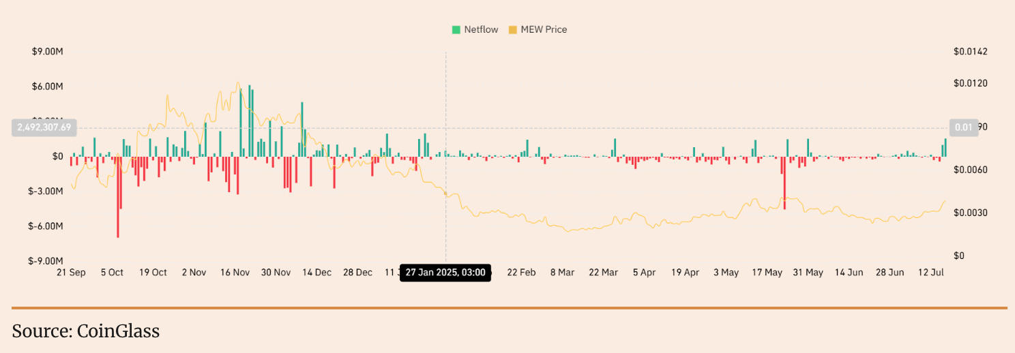
Task: Click the 27 Jan 2025, 03:00 tooltip
Action: tap(445, 273)
